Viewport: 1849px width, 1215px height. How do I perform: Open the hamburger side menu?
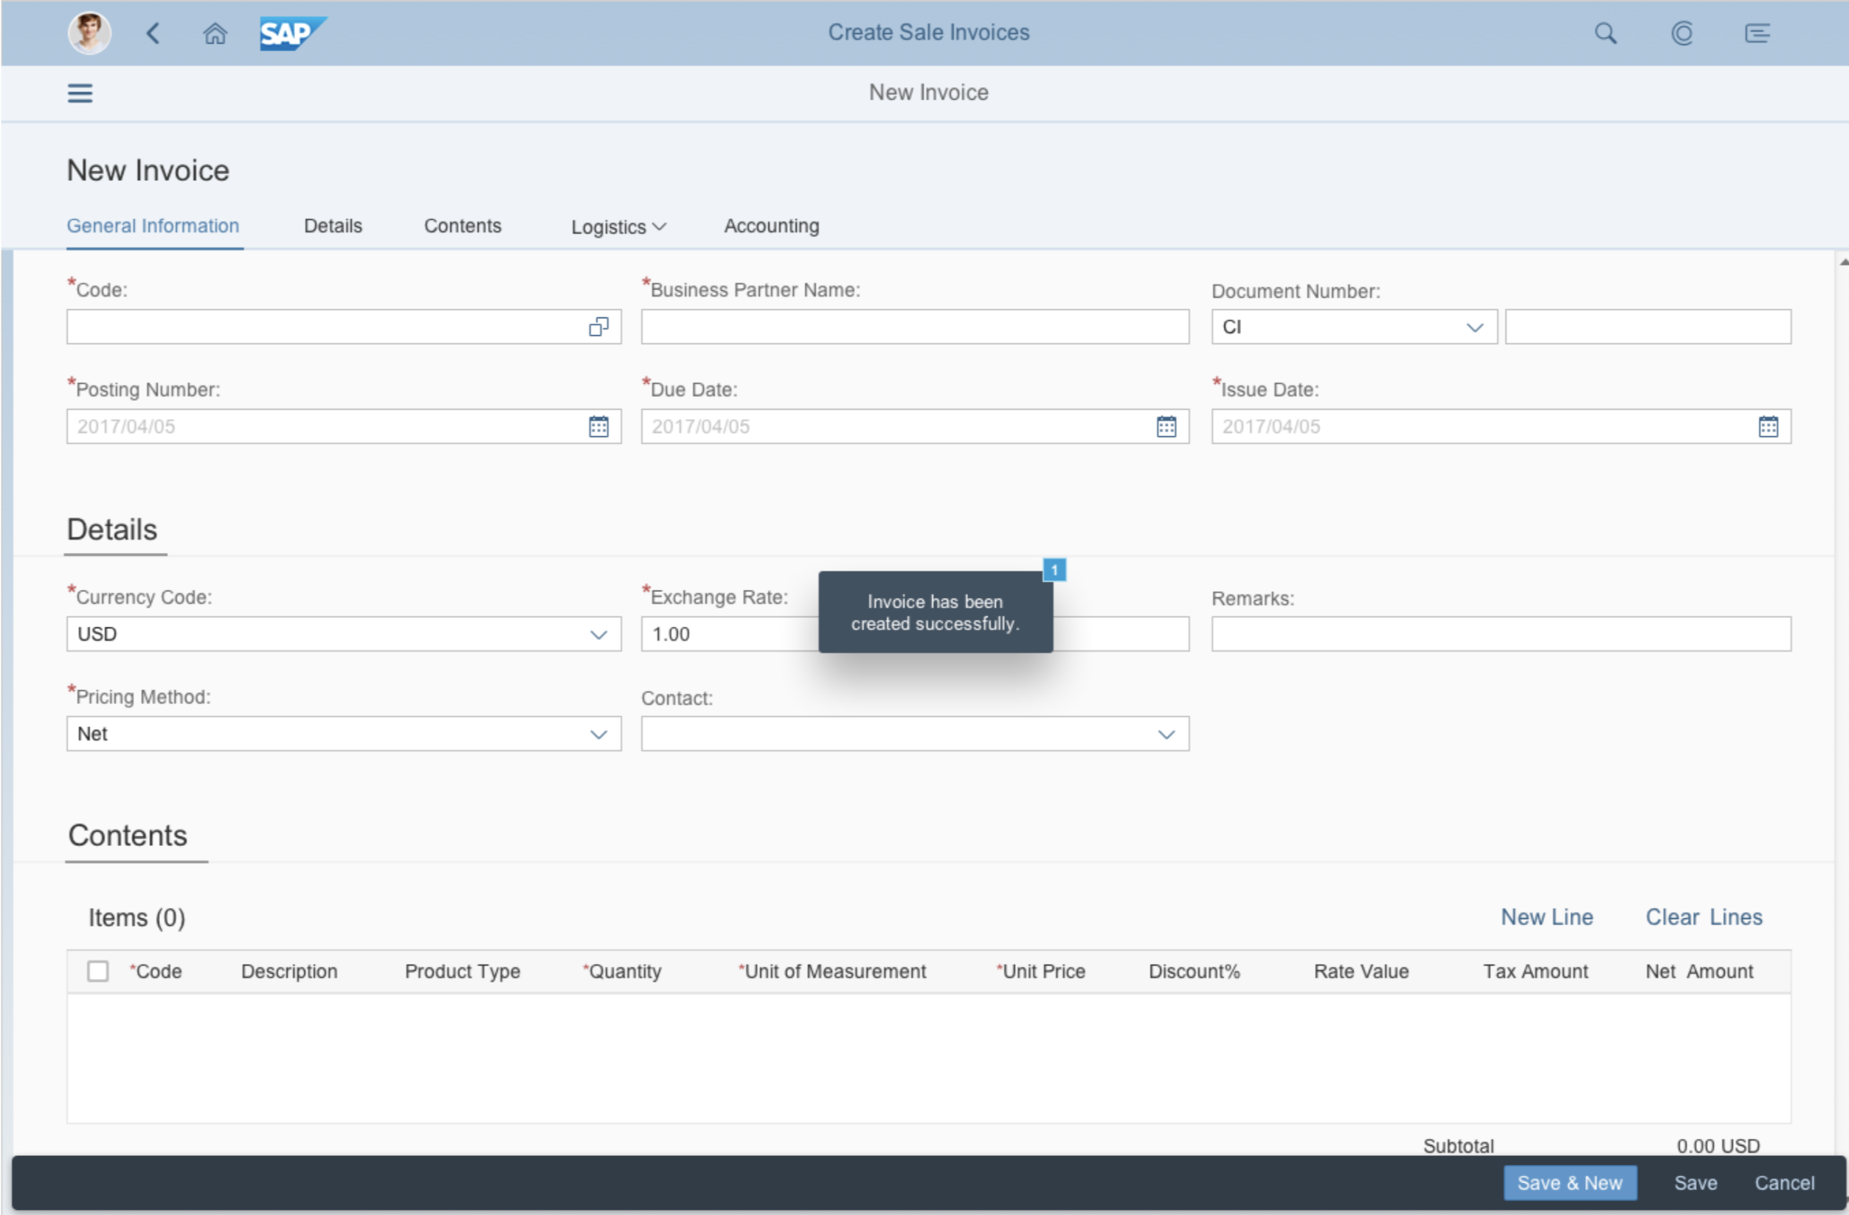tap(80, 93)
